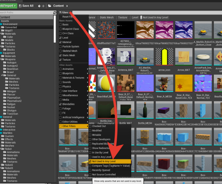Select the Models folder icon
The height and width of the screenshot is (184, 222).
3,40
